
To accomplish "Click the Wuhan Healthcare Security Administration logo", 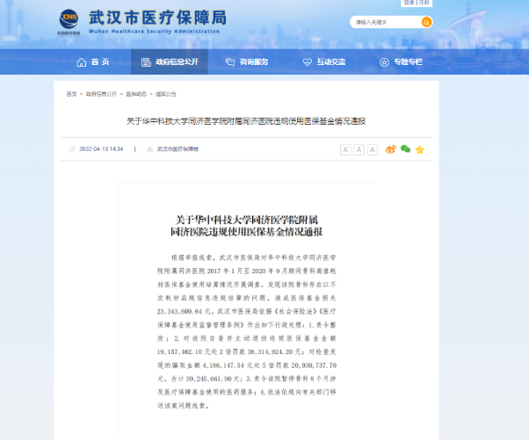I will click(x=69, y=22).
